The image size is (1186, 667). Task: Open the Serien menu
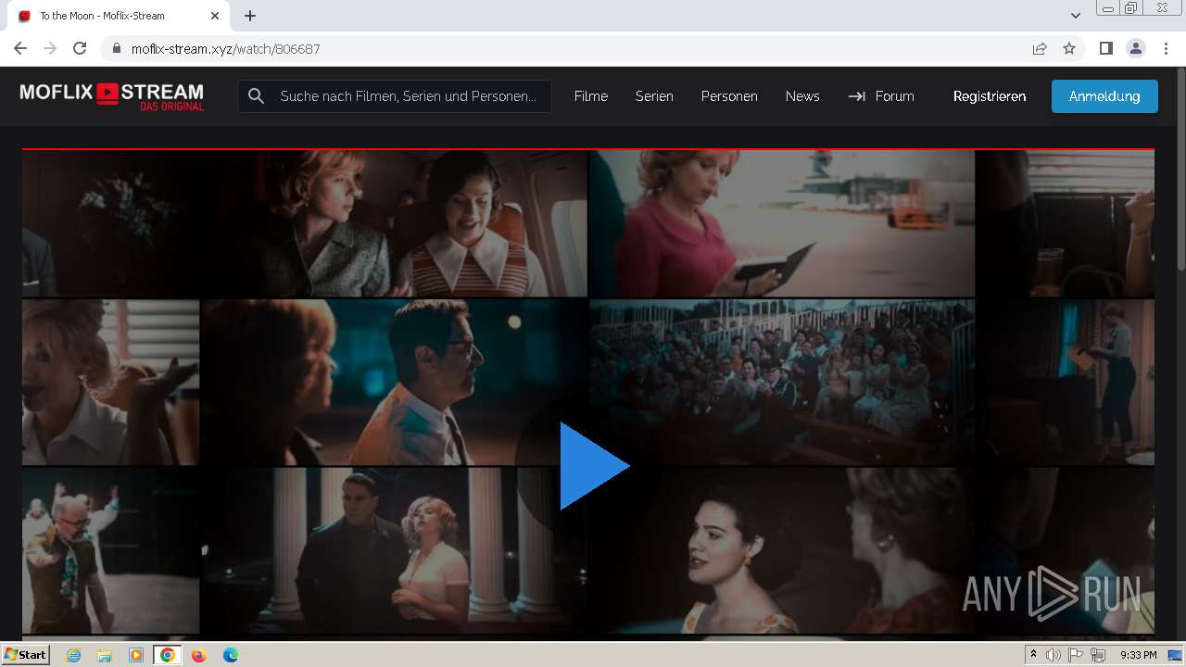click(654, 96)
